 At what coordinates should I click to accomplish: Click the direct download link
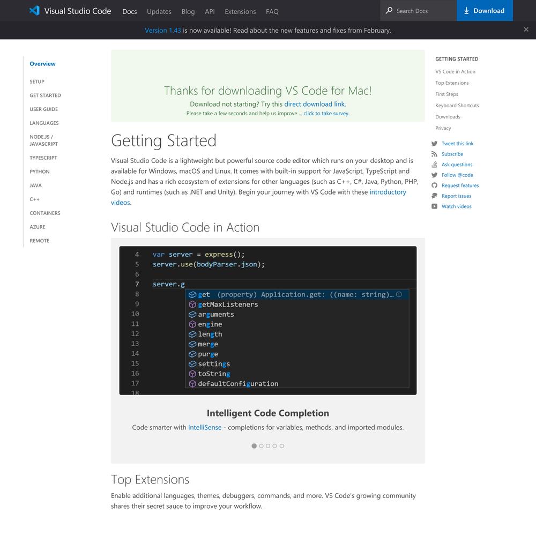315,105
